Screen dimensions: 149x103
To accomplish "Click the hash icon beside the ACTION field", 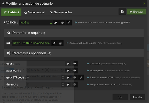I will click(62, 23).
